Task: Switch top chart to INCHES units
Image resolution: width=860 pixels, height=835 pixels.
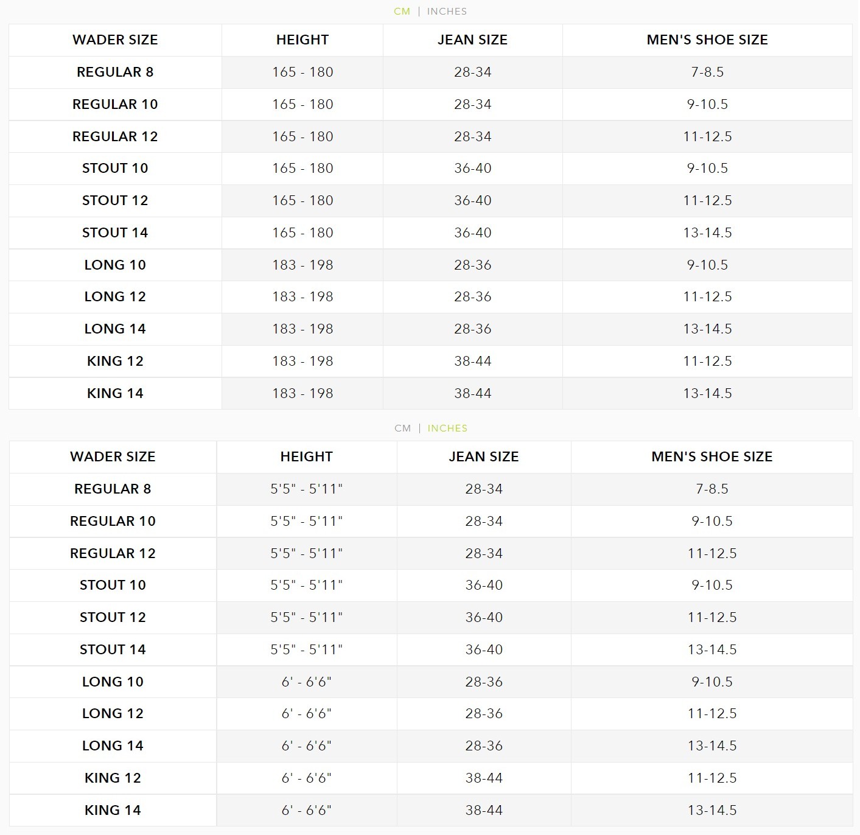Action: [447, 12]
